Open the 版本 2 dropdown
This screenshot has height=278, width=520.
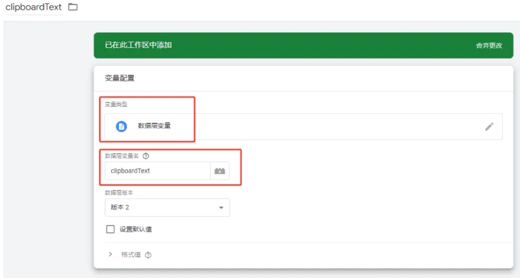coord(167,208)
